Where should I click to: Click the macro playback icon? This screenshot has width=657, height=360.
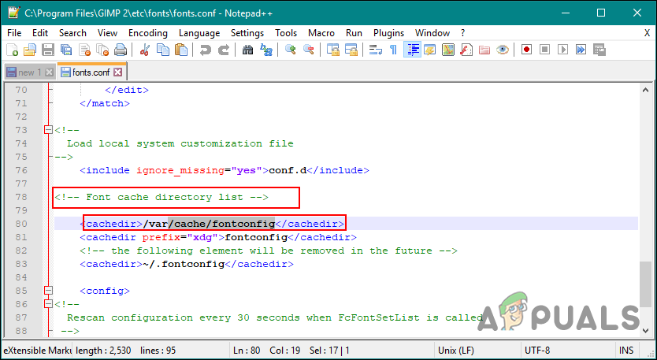click(562, 50)
